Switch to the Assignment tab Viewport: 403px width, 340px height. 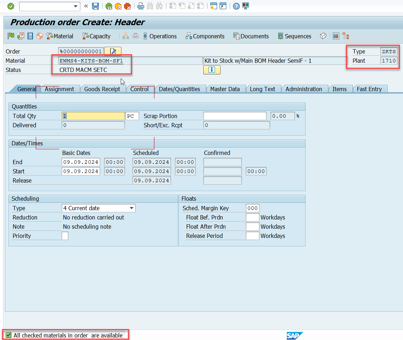click(59, 89)
